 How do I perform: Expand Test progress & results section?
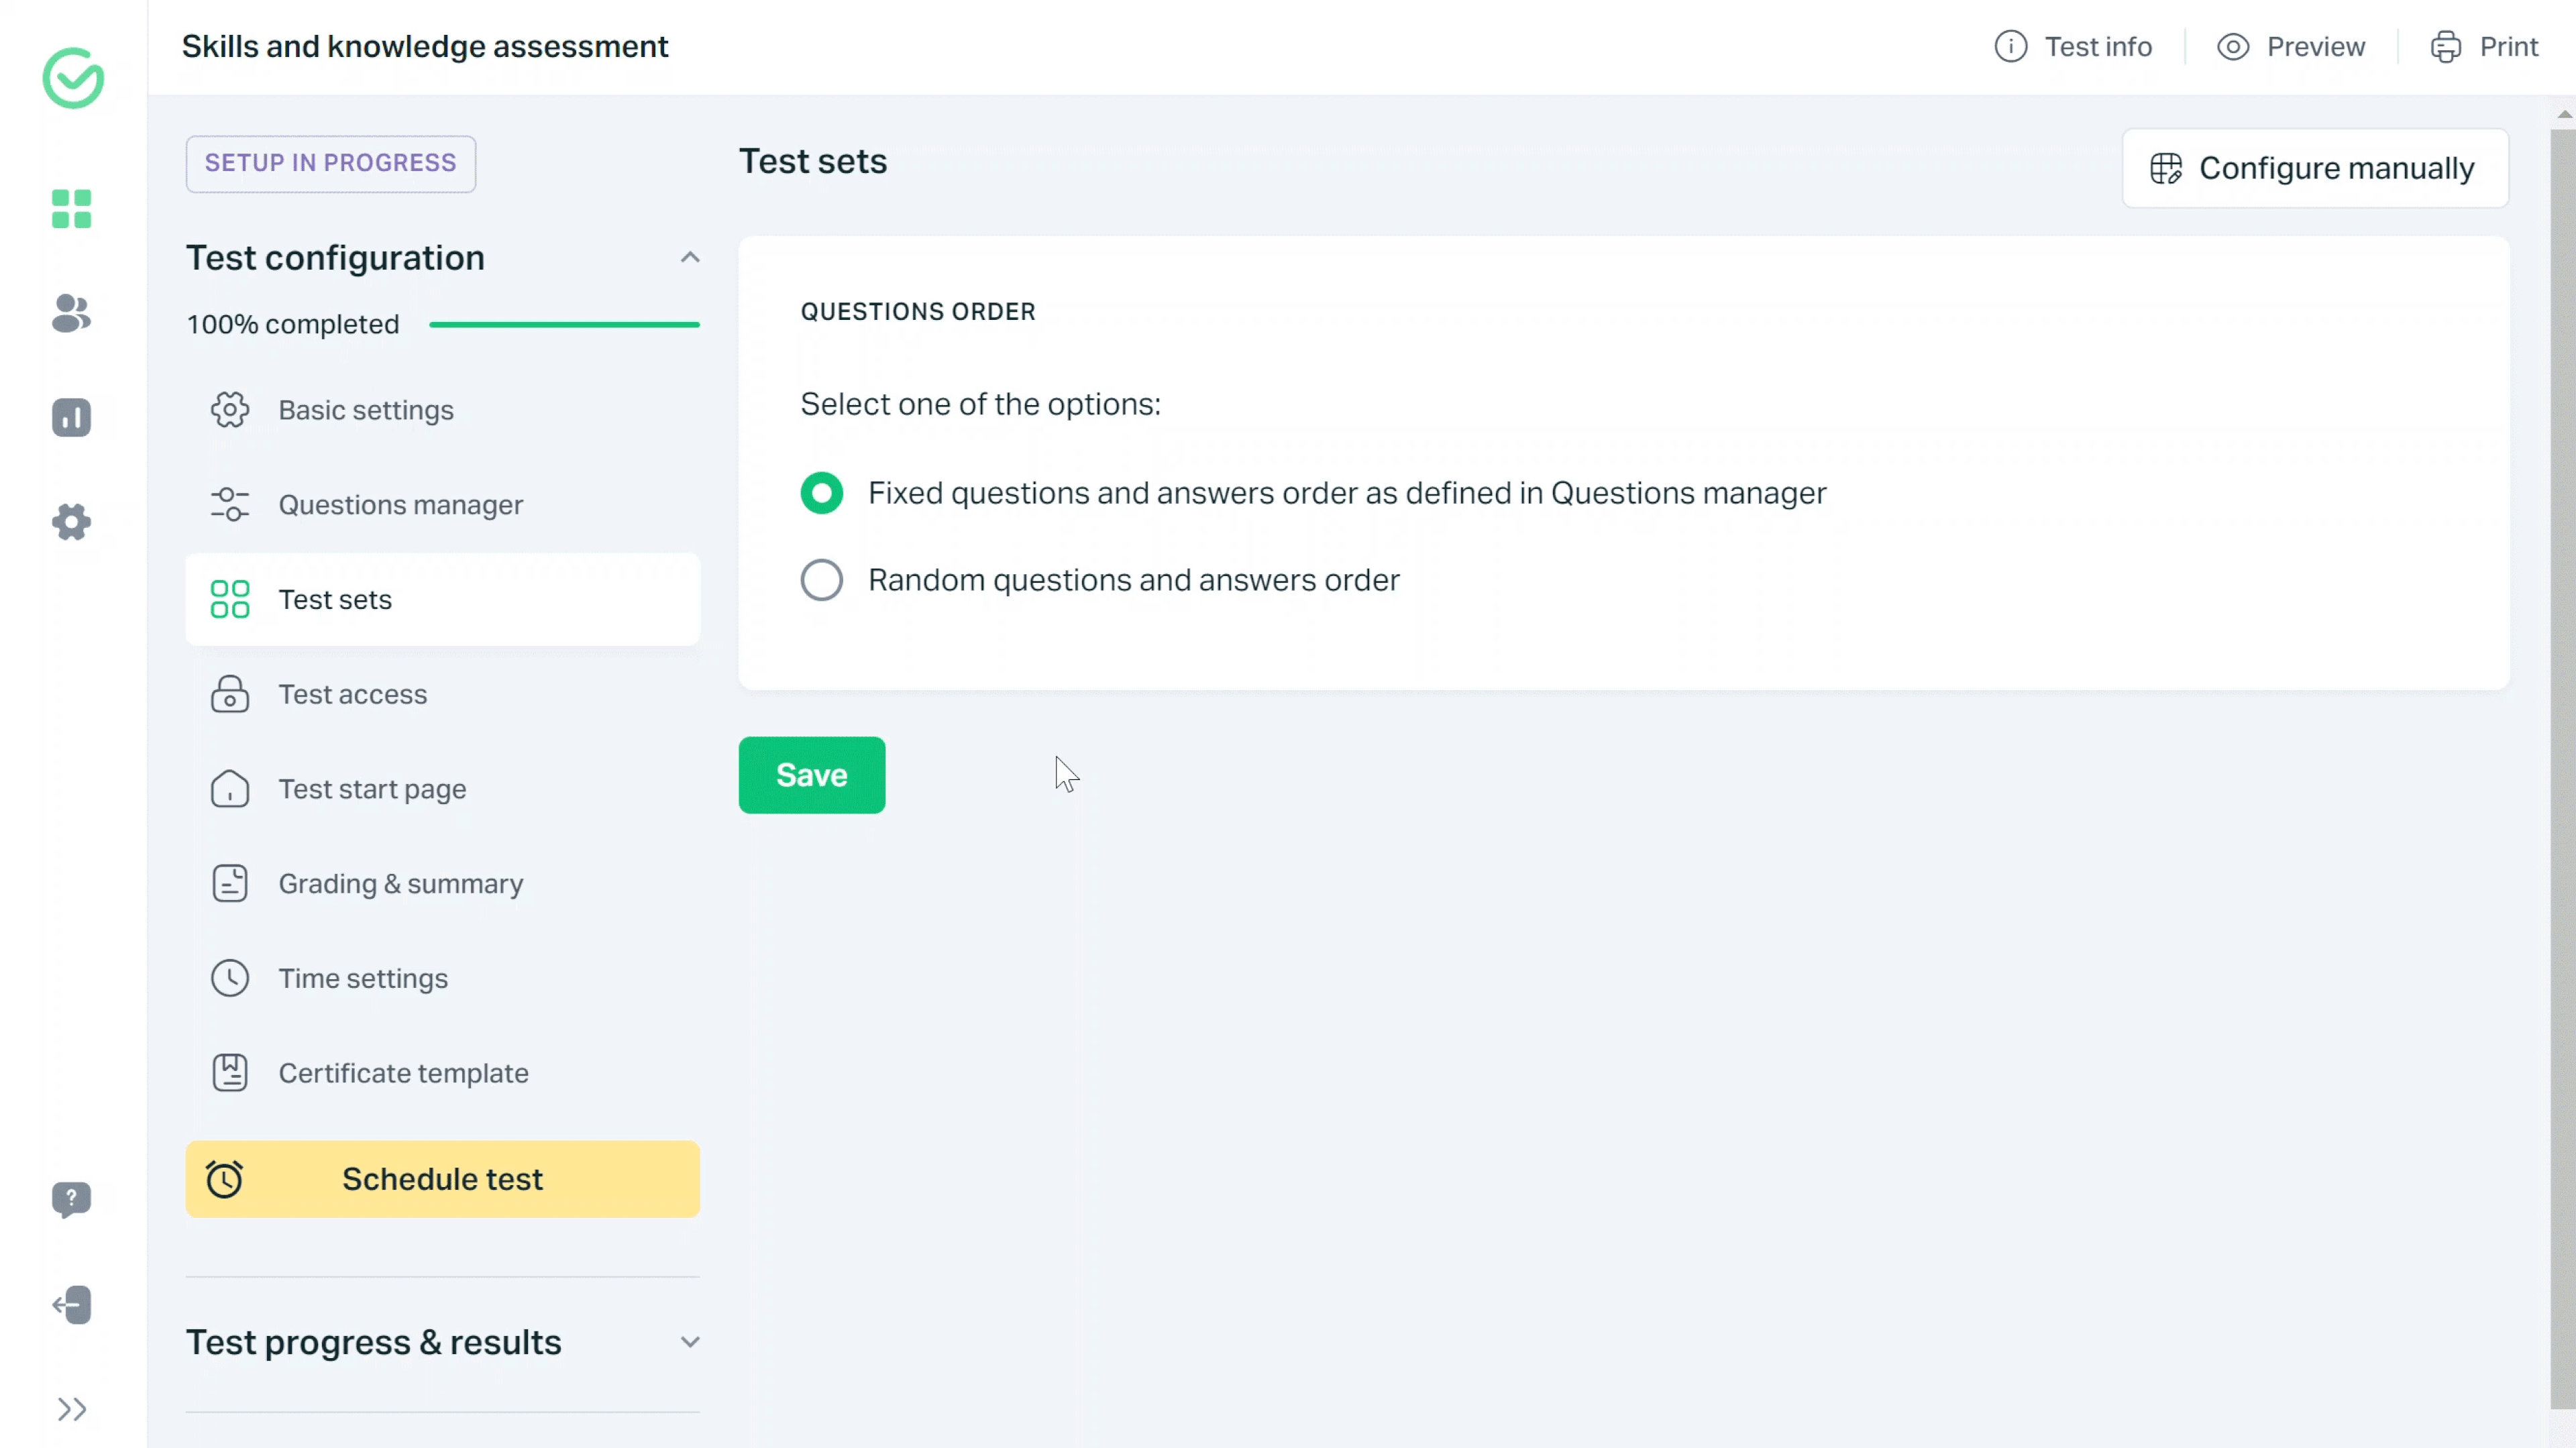pyautogui.click(x=689, y=1342)
